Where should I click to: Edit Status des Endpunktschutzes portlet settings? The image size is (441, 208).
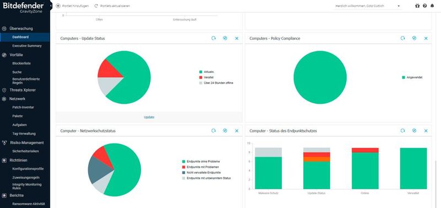(415, 131)
